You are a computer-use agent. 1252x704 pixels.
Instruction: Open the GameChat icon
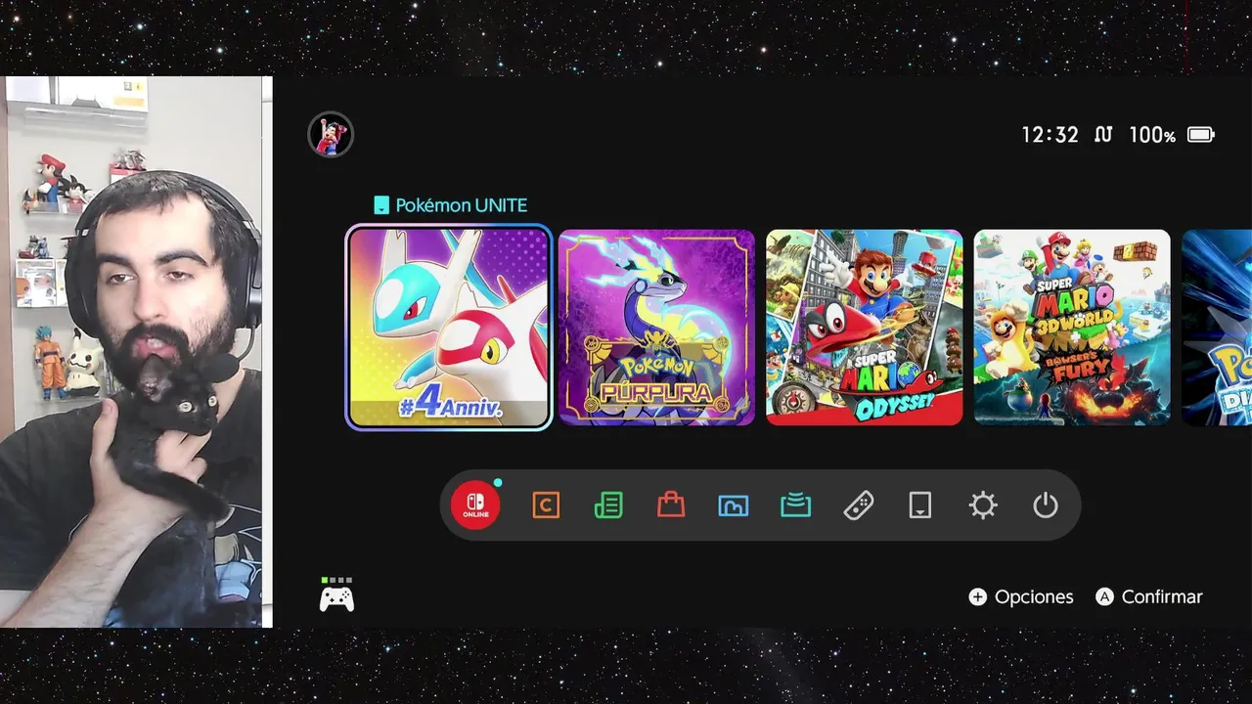coord(546,506)
